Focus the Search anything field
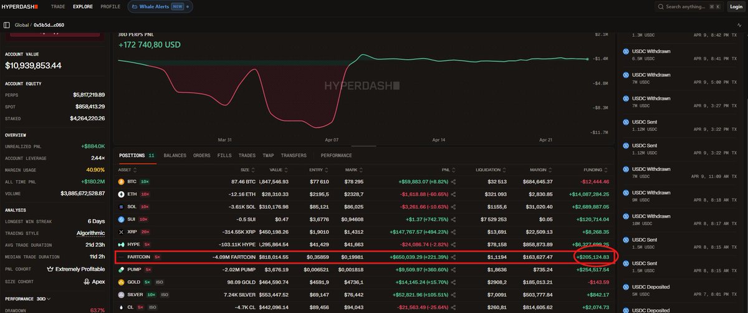This screenshot has height=313, width=748. [689, 7]
